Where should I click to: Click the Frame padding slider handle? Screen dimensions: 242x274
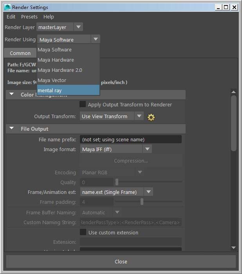(142, 202)
